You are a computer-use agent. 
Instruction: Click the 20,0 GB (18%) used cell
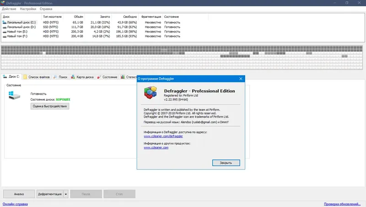click(100, 27)
